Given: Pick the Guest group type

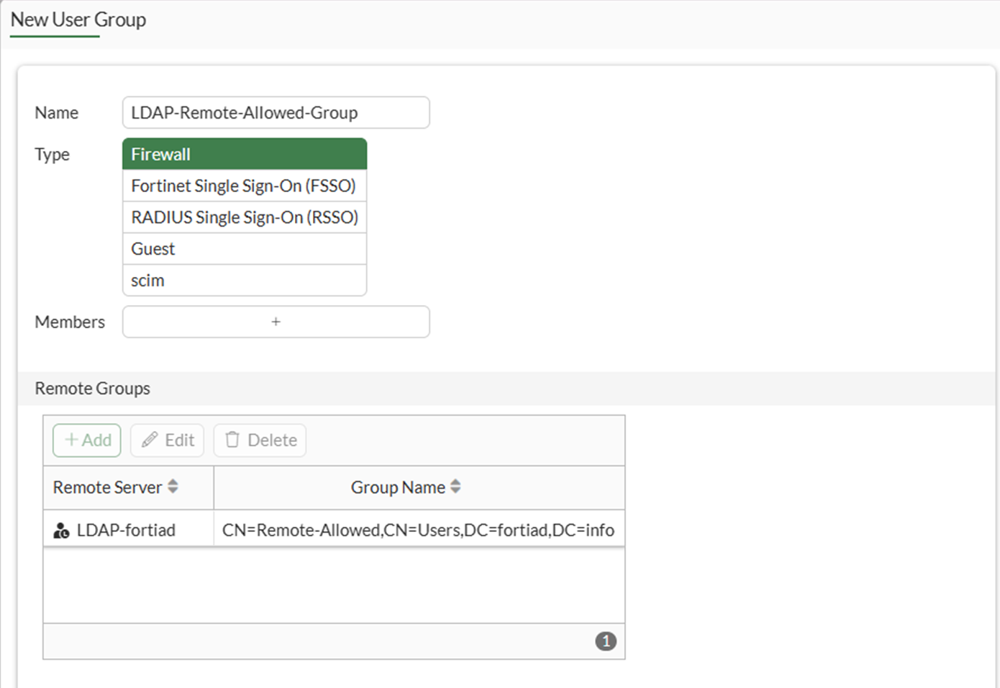Looking at the screenshot, I should 245,249.
